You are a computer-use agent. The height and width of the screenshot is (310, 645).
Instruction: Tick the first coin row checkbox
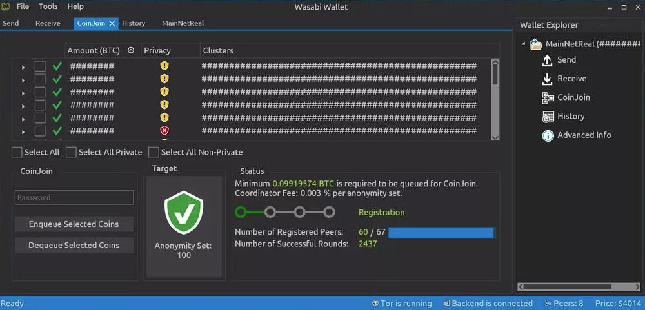(x=40, y=66)
